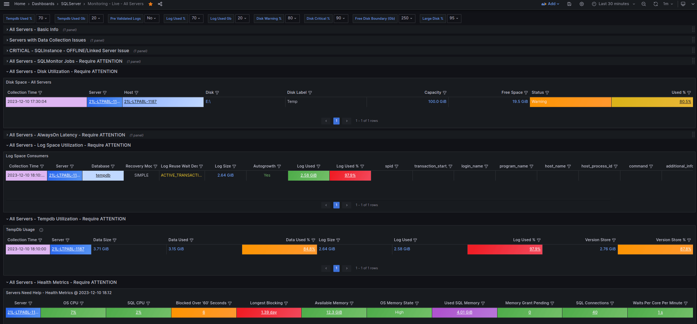The image size is (697, 324).
Task: Go to previous page in Log Space Consumers
Action: click(326, 205)
